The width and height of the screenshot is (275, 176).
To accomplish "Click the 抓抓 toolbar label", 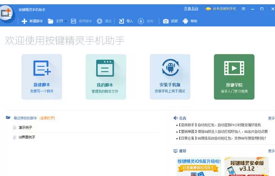I will click(x=174, y=21).
